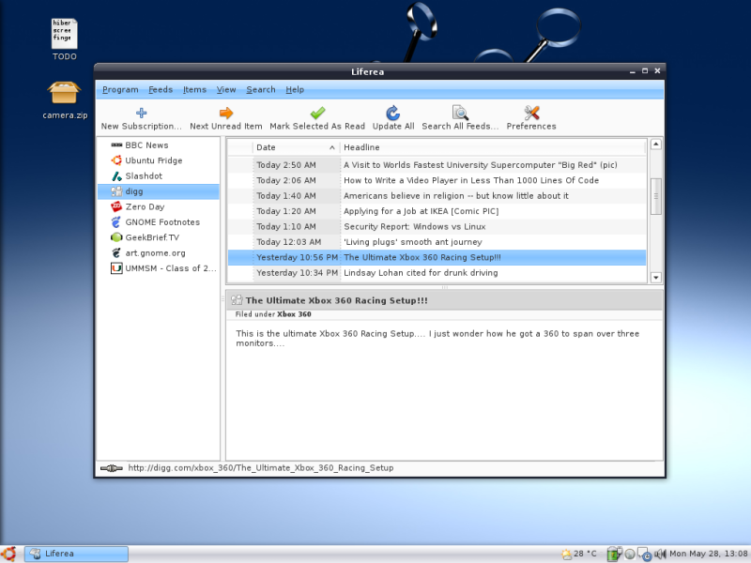This screenshot has height=563, width=751.
Task: Select headline How to Write a Video Player
Action: (x=471, y=180)
